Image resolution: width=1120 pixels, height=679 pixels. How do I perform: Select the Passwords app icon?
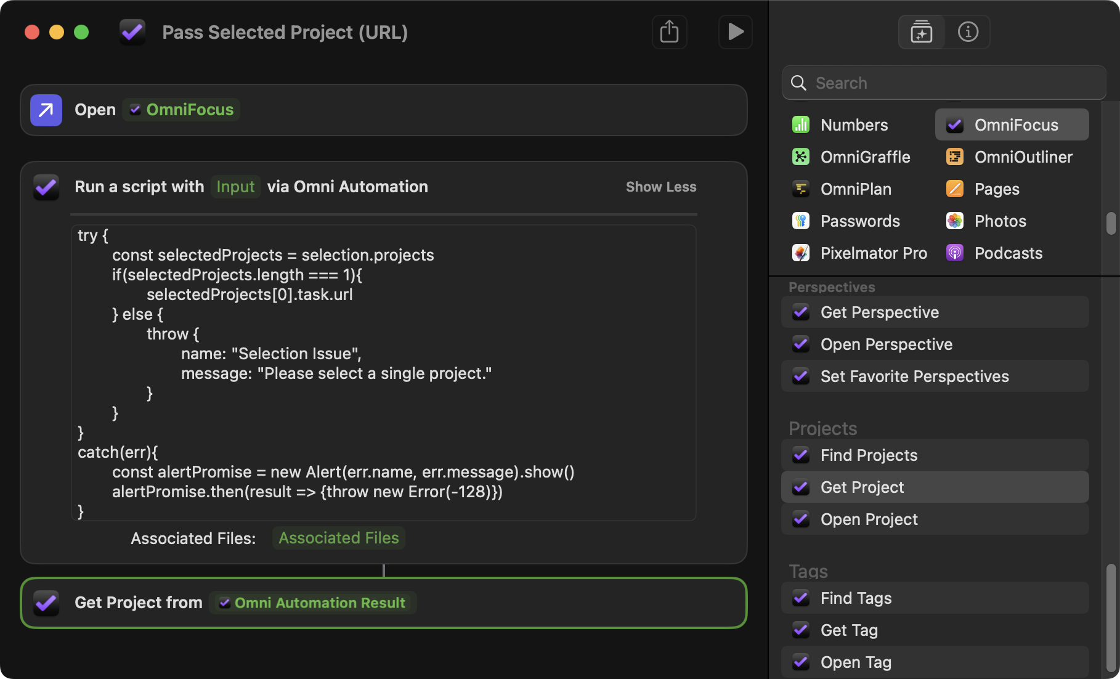click(801, 221)
